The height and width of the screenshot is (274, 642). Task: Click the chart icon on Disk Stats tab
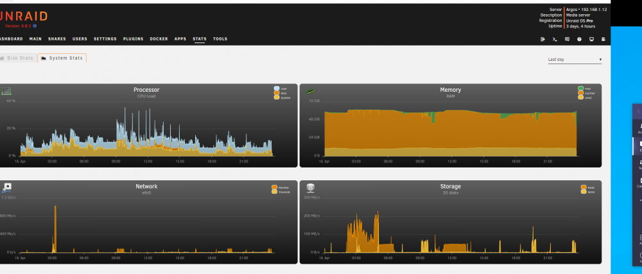tap(2, 58)
